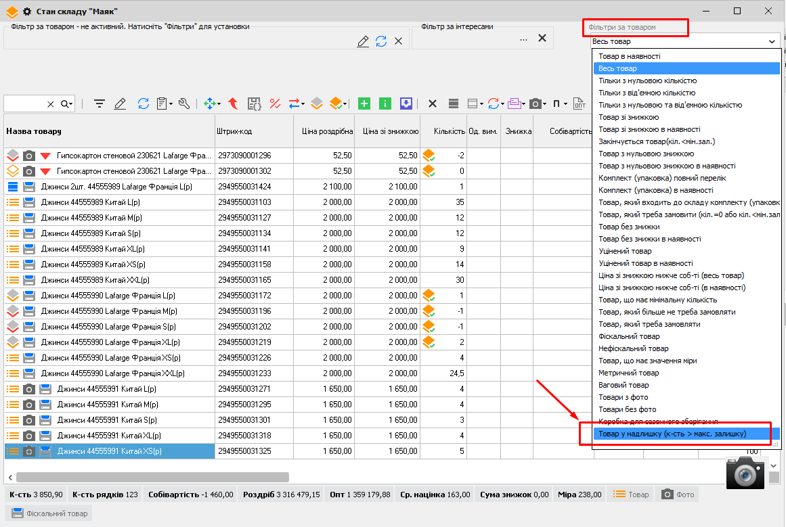Click the blue refresh icon in the toolbar
Screen dimensions: 786x527
[143, 104]
